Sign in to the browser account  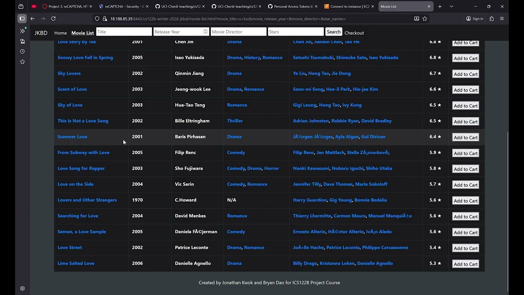[475, 18]
